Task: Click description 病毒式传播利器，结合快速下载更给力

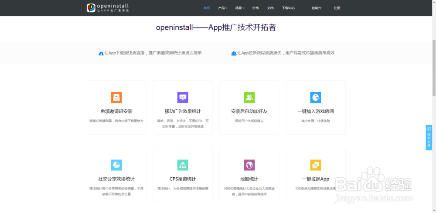Action: [116, 121]
